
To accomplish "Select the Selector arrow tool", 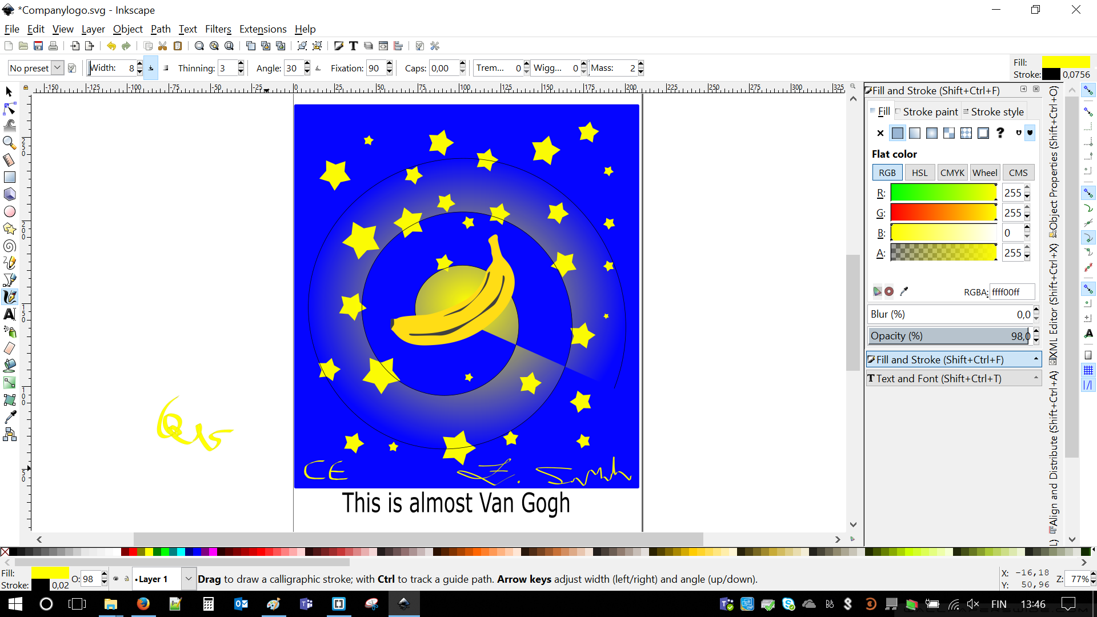I will point(9,91).
